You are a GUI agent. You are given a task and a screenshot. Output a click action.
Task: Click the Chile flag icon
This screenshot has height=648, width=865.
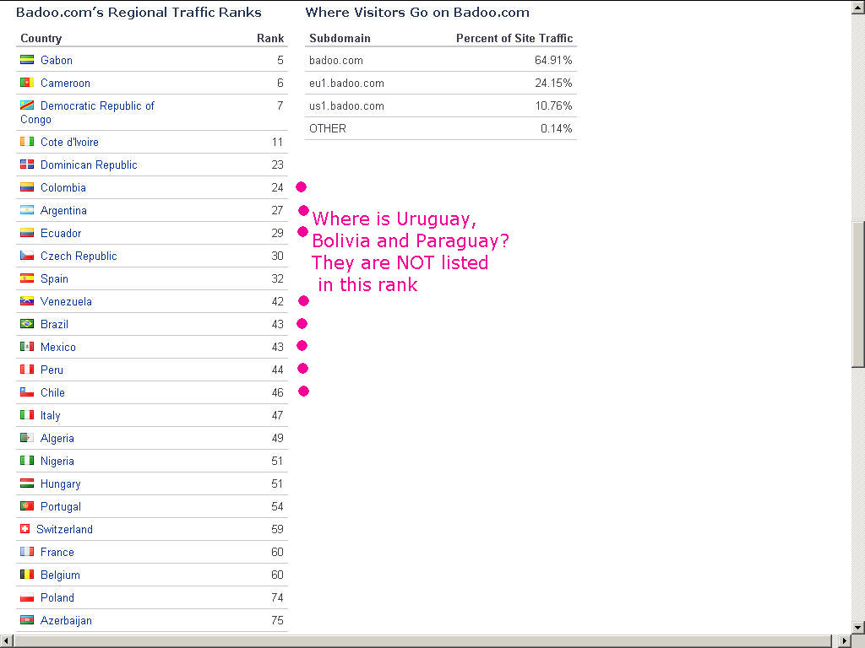tap(27, 391)
